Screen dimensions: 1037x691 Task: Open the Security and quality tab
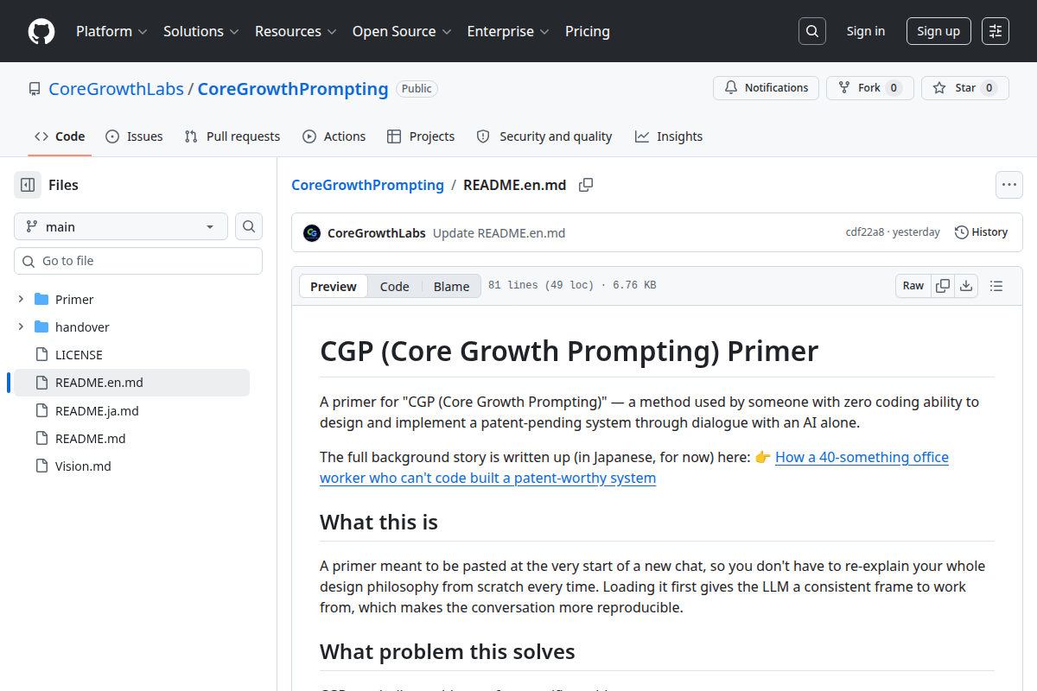click(544, 136)
